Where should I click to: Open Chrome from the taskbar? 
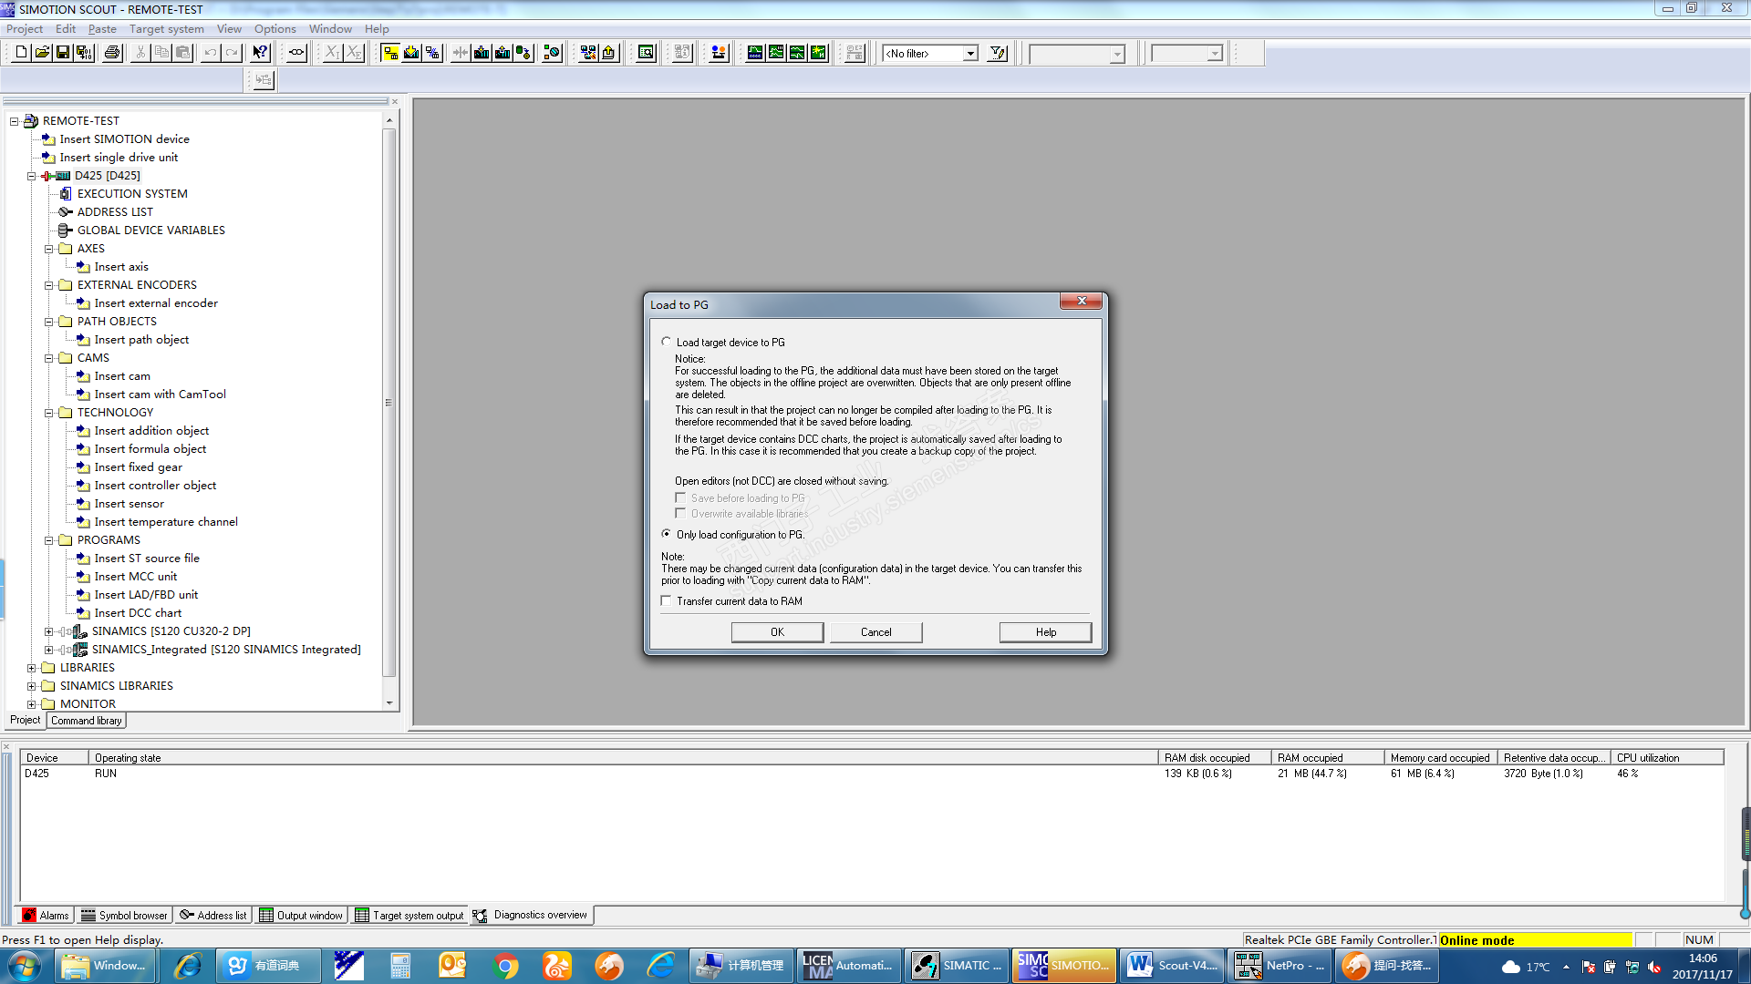(505, 966)
